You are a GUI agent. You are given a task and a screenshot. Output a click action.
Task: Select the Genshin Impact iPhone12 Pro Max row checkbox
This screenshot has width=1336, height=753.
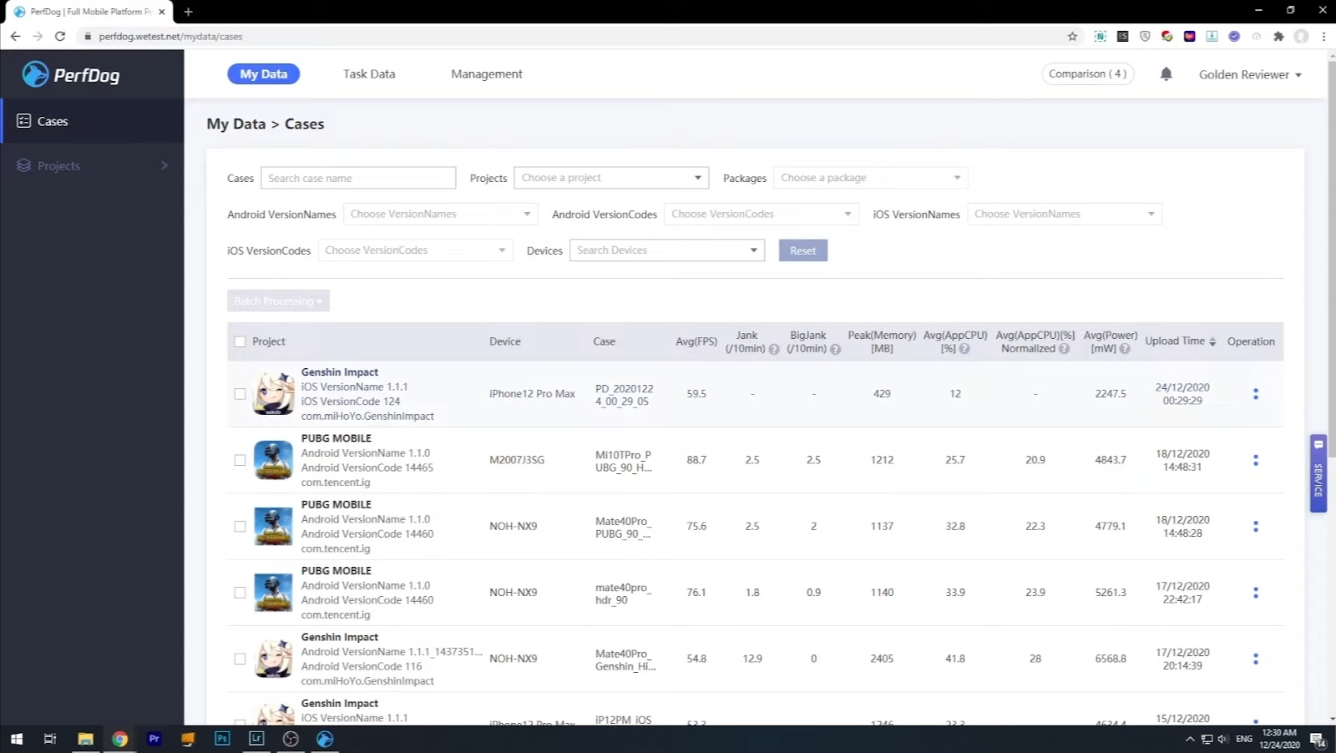coord(240,394)
